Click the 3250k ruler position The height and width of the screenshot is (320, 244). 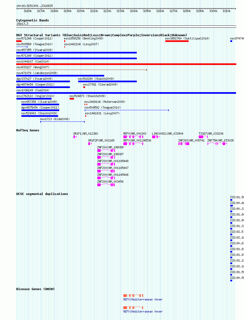tap(147, 11)
